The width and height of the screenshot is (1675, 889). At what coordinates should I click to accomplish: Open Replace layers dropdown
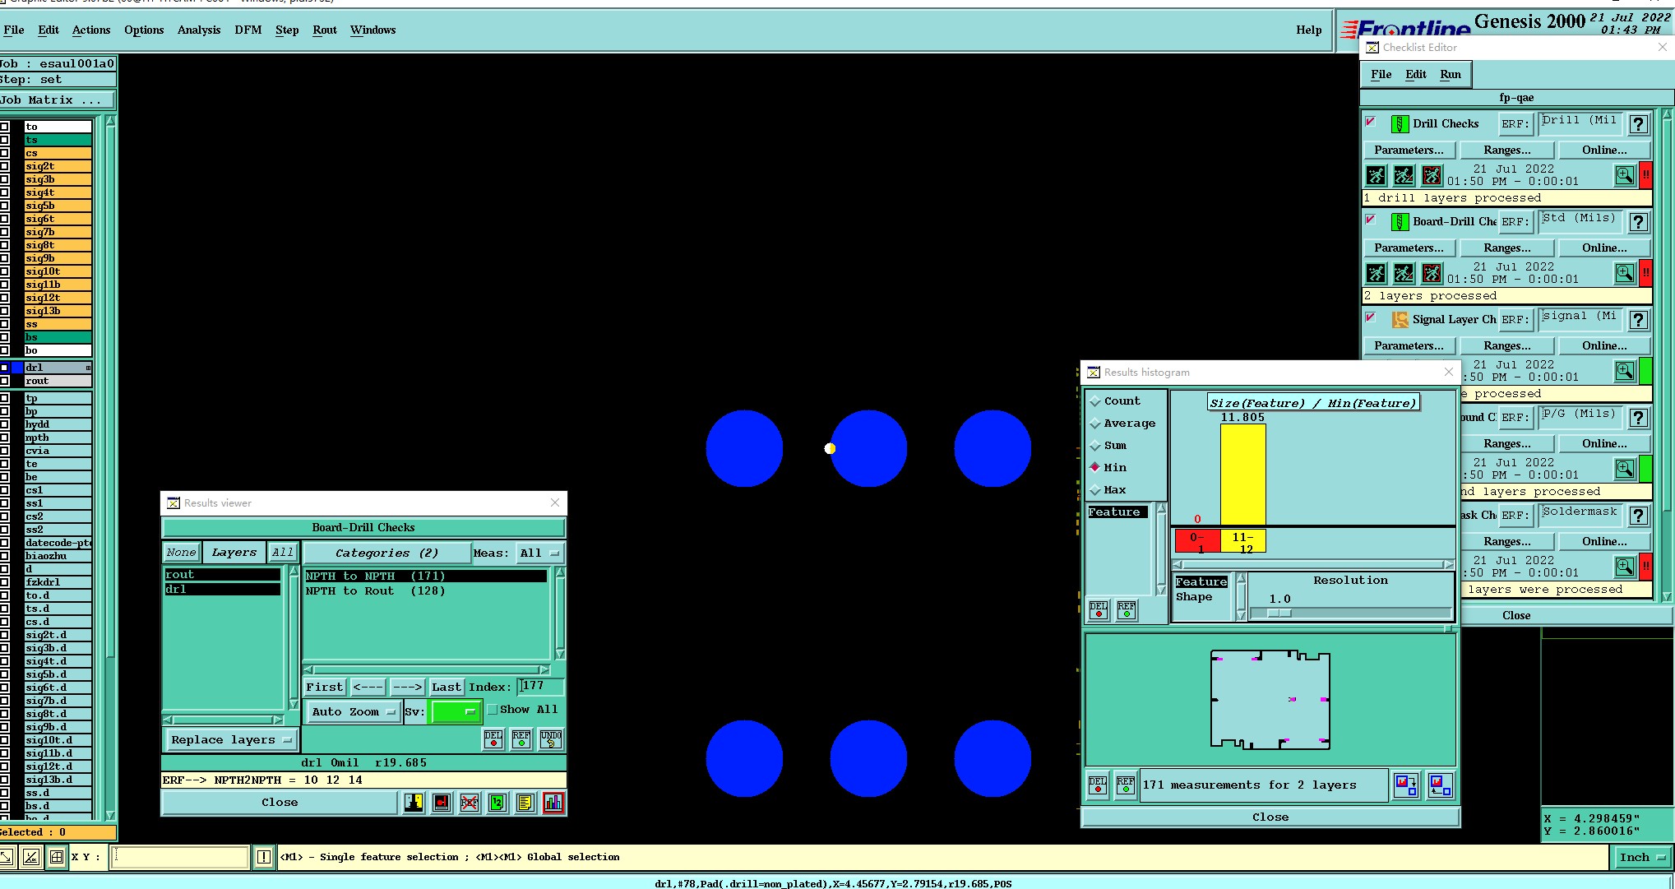[231, 740]
